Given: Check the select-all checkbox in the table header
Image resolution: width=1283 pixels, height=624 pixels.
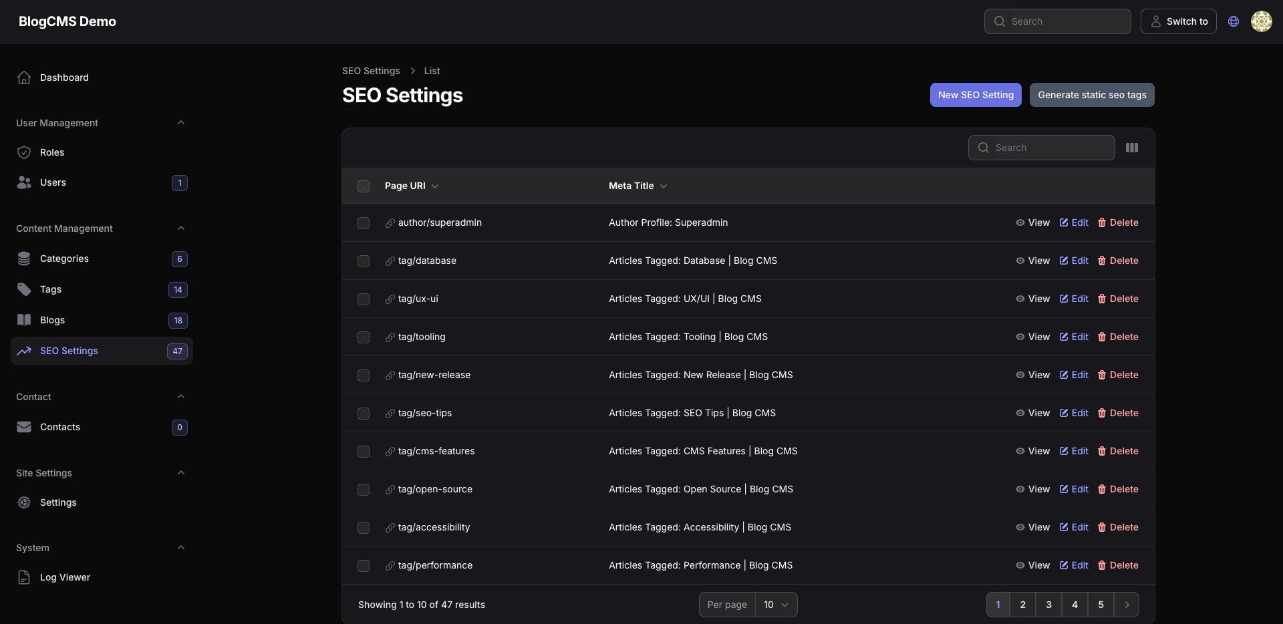Looking at the screenshot, I should click(x=364, y=187).
